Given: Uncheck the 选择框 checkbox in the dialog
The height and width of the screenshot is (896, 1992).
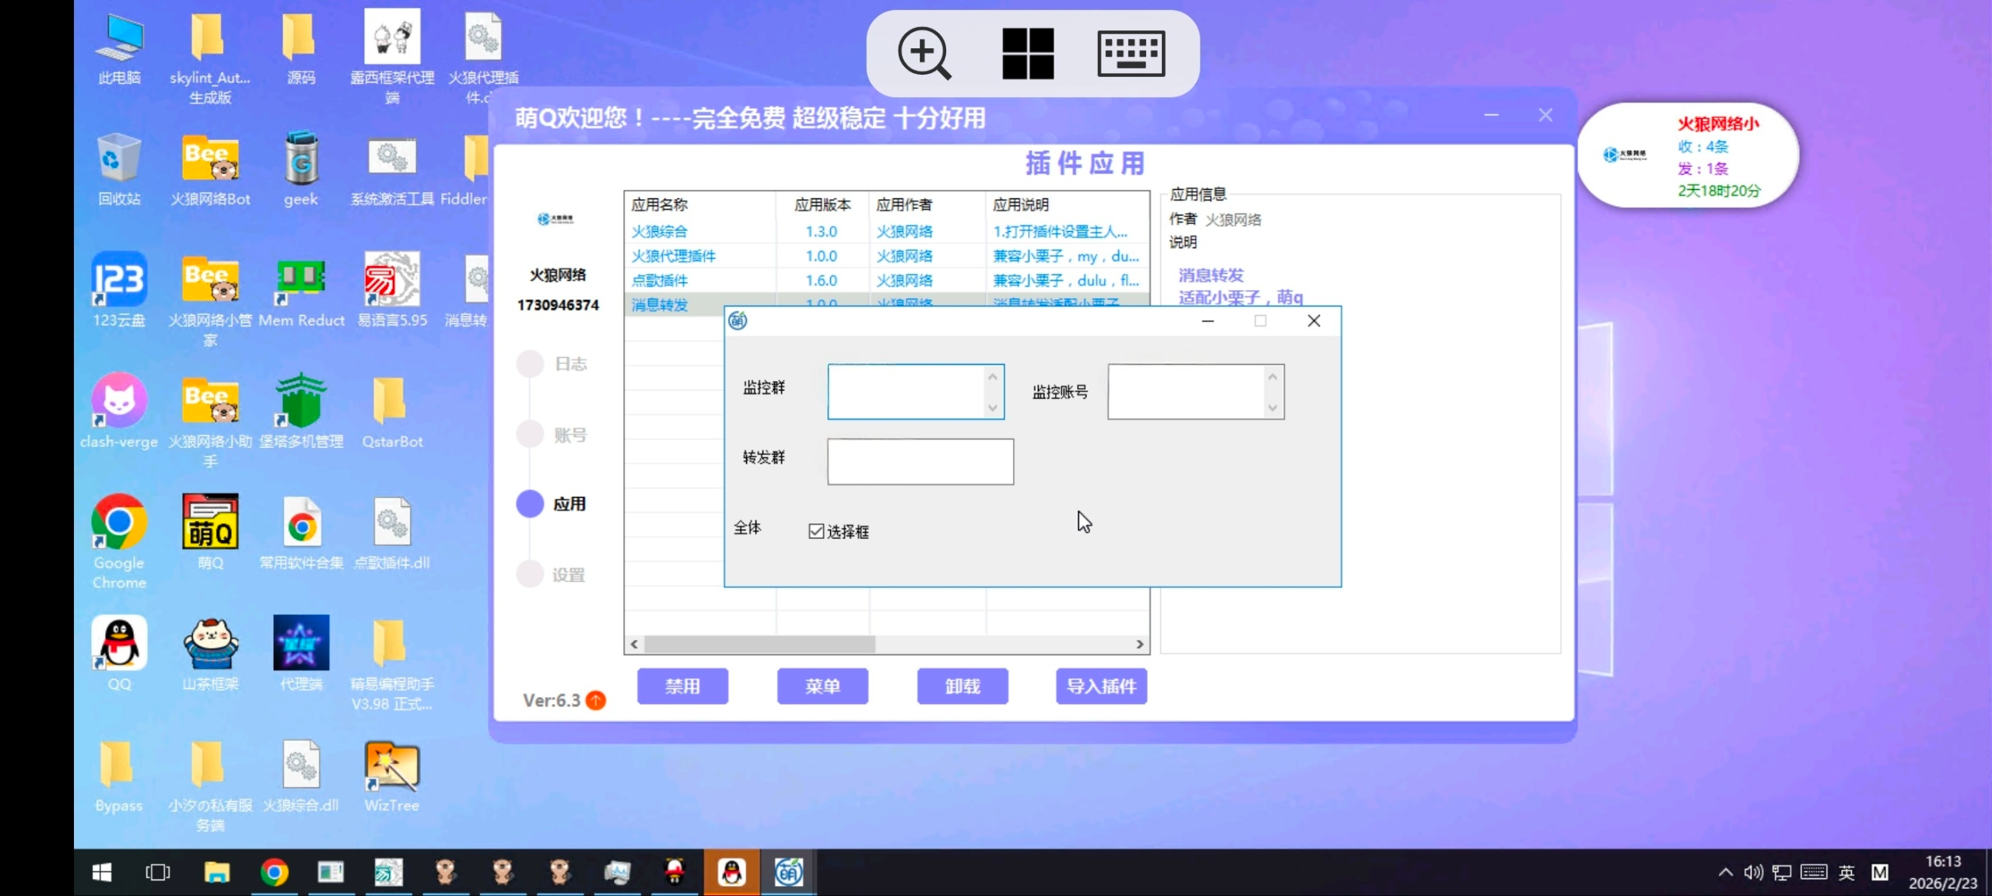Looking at the screenshot, I should point(815,530).
